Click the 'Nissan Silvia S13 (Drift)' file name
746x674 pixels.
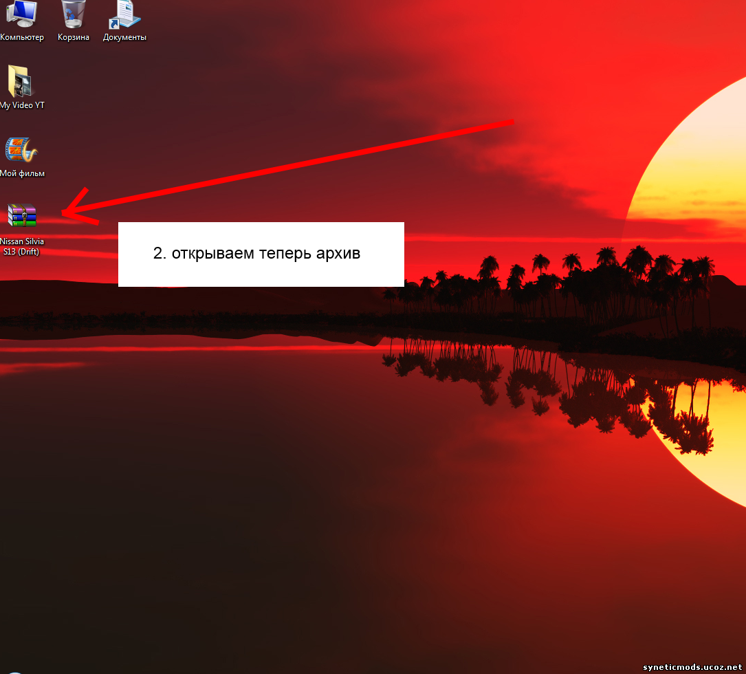21,246
